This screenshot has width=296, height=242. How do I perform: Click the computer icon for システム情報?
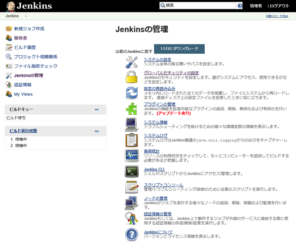click(132, 125)
